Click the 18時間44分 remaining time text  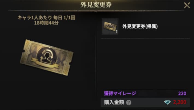46,23
